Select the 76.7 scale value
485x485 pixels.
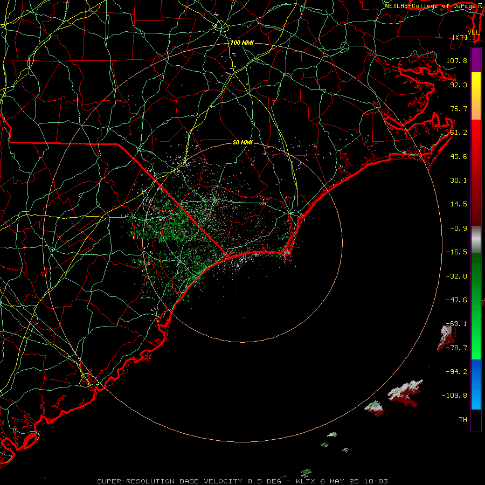[459, 108]
